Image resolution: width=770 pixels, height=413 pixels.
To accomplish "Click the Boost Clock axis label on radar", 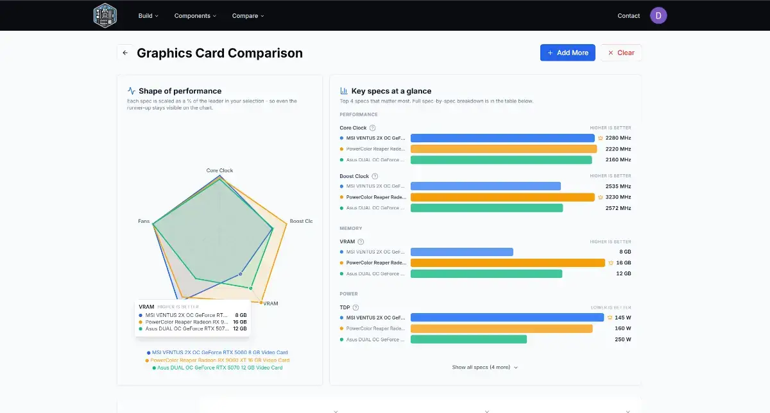I will tap(301, 222).
